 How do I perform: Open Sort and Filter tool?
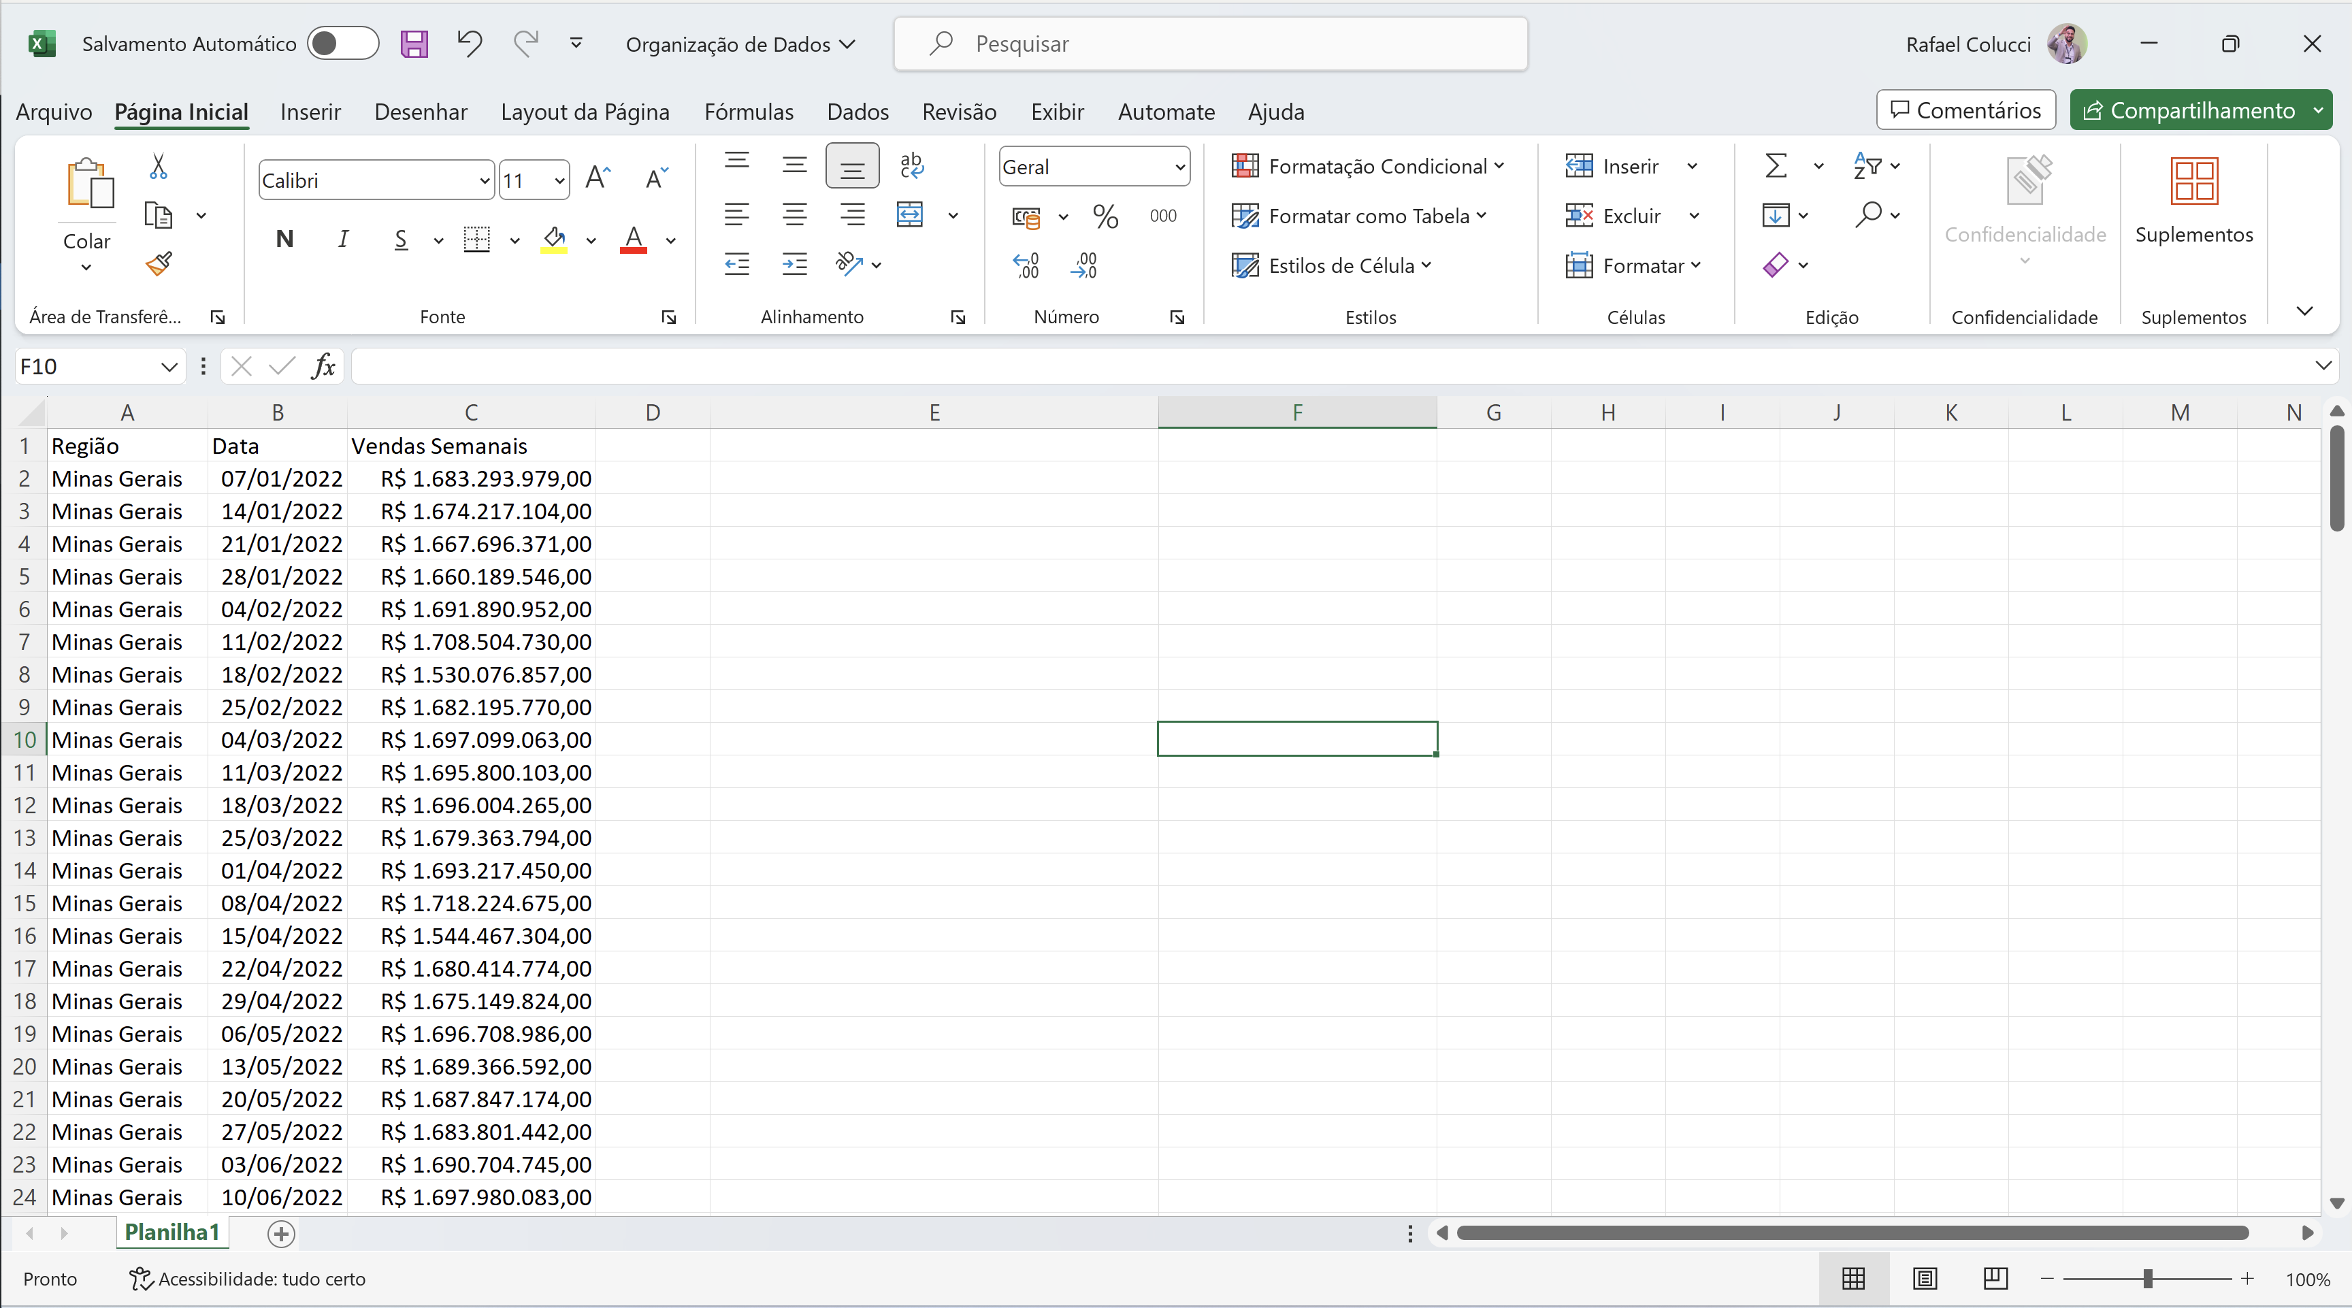[1867, 166]
